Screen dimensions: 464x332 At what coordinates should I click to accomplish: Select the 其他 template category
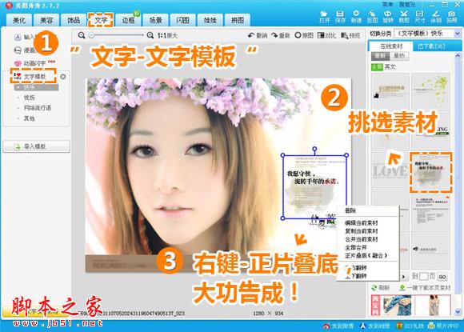[x=30, y=118]
